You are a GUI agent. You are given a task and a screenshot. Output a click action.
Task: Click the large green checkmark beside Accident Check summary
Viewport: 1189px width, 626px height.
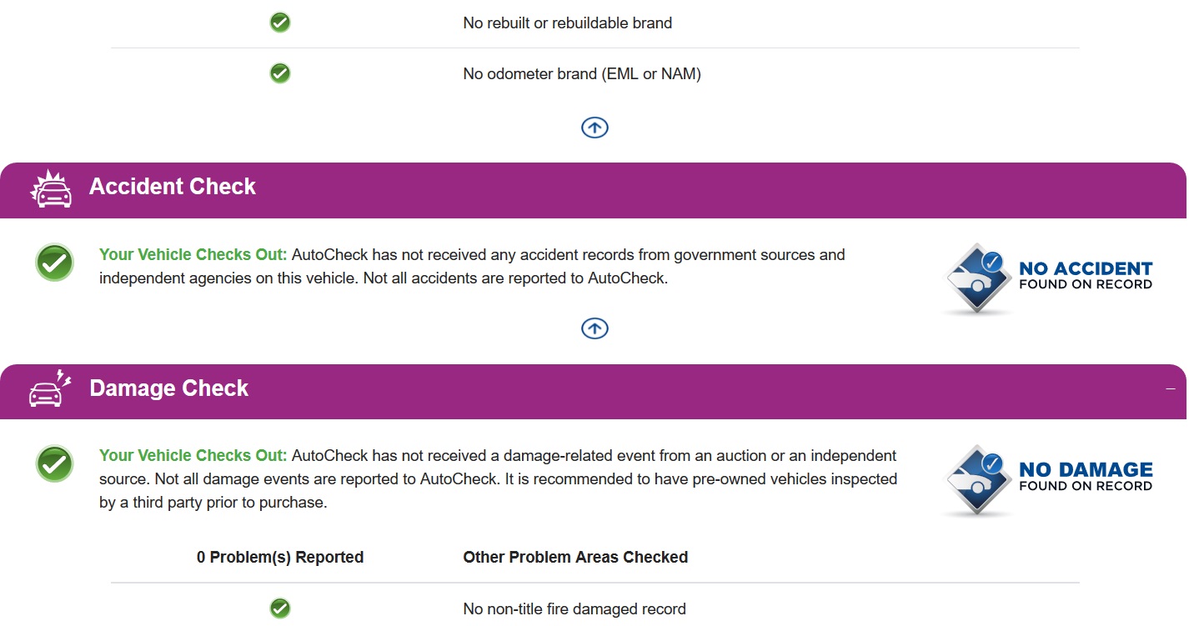[55, 263]
